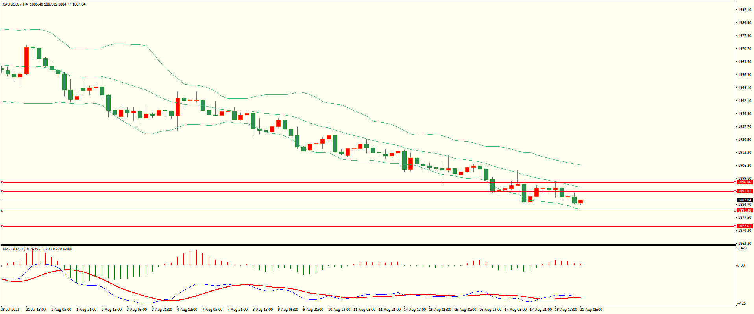Click the 11 Aug 05:00 time label
754x314 pixels.
(x=364, y=310)
